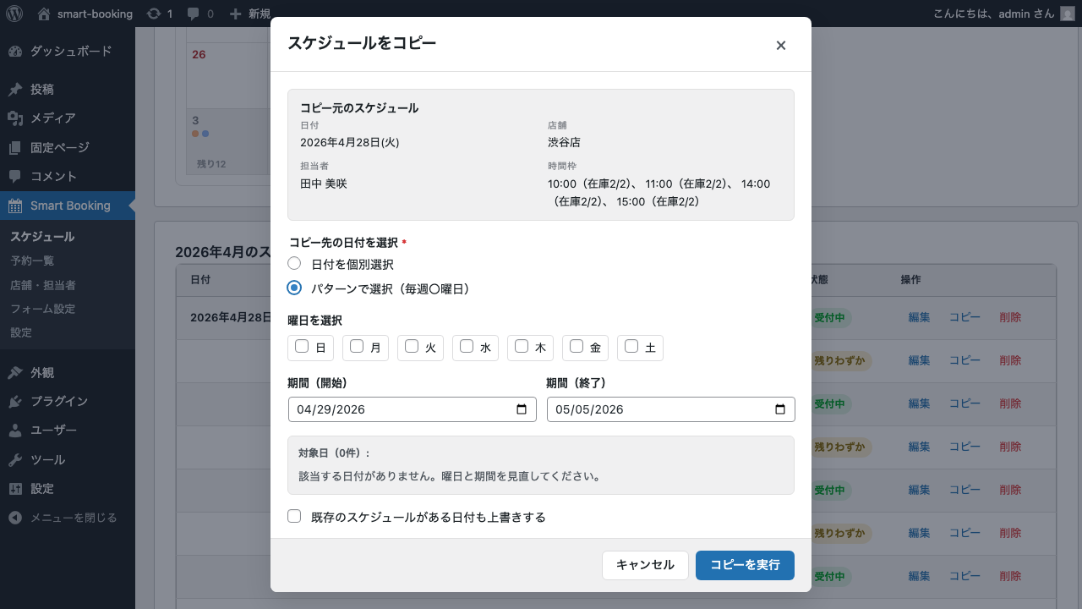The image size is (1082, 609).
Task: Click the キャンセル button
Action: click(645, 565)
